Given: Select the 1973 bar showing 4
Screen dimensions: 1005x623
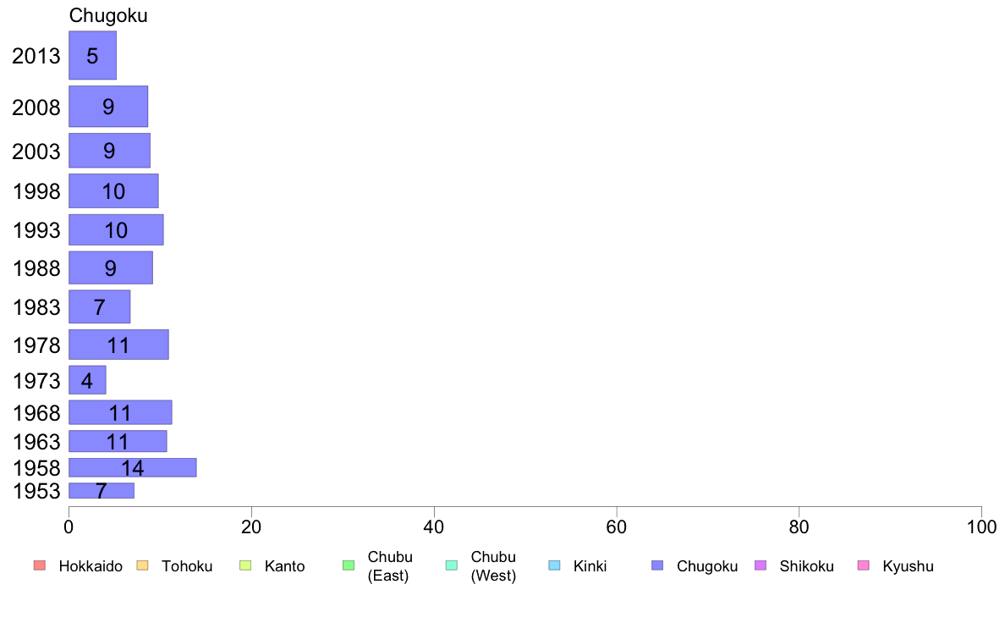Looking at the screenshot, I should click(87, 380).
